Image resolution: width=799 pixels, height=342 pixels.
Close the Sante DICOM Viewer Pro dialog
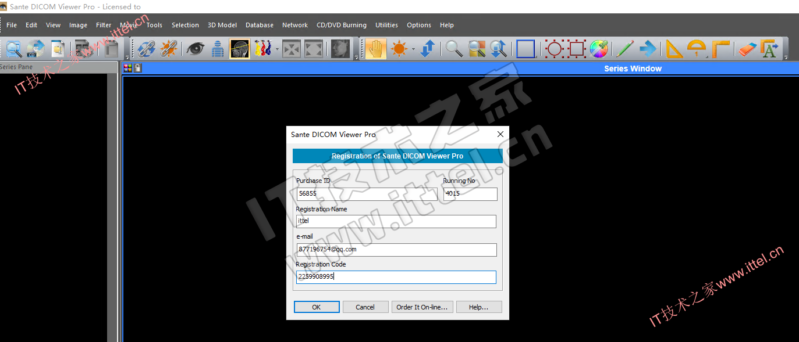coord(500,134)
